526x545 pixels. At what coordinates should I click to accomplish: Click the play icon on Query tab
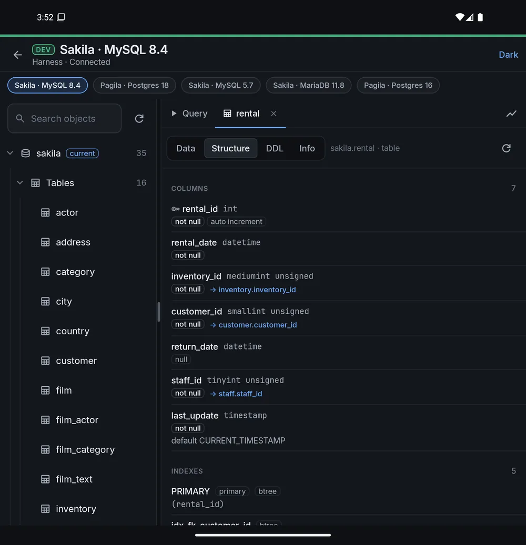pyautogui.click(x=174, y=114)
